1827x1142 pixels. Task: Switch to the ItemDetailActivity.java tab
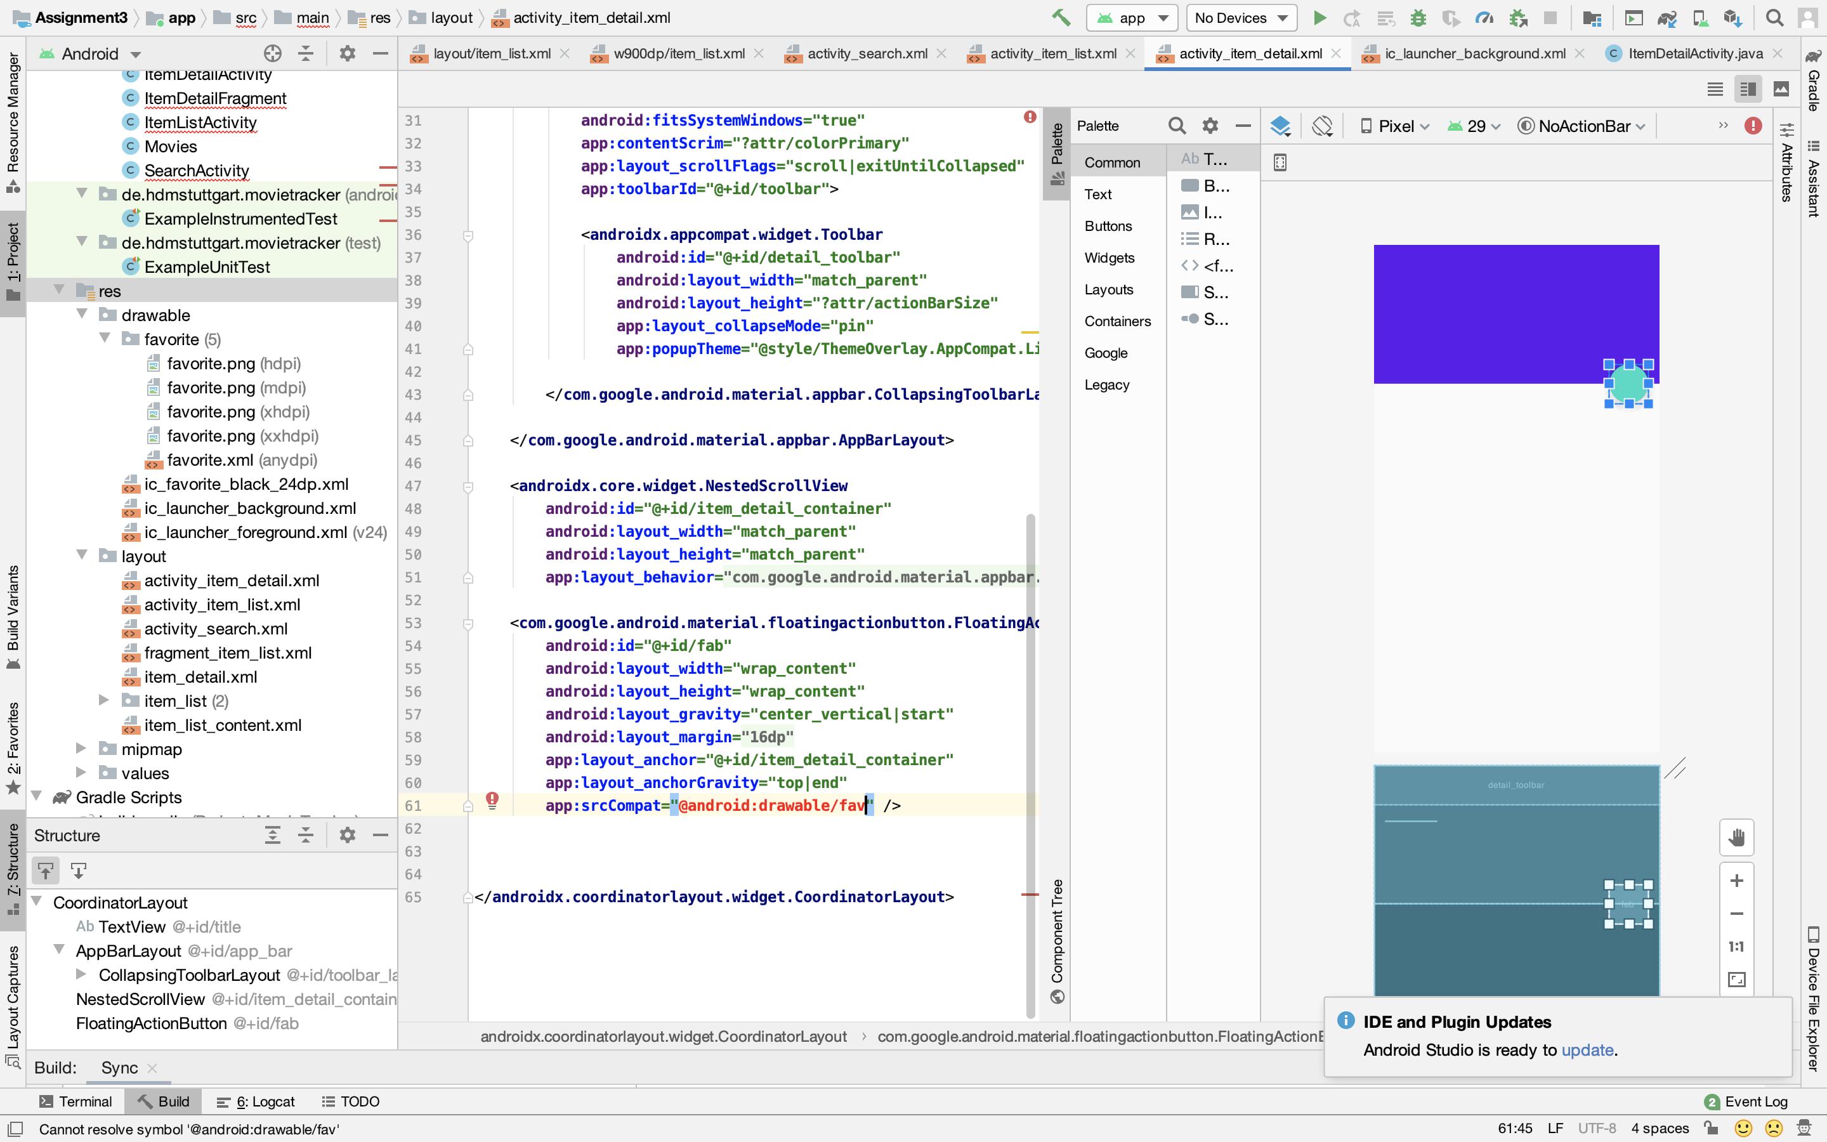[1694, 54]
